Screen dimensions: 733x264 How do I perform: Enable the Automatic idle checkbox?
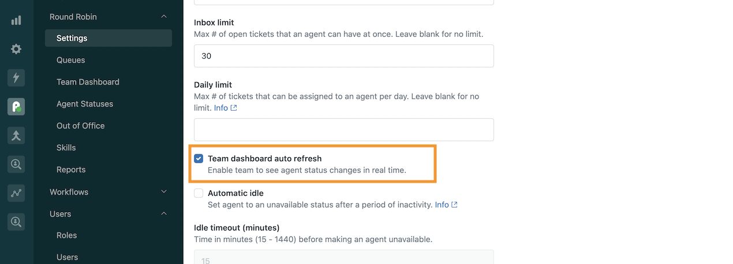click(x=199, y=193)
